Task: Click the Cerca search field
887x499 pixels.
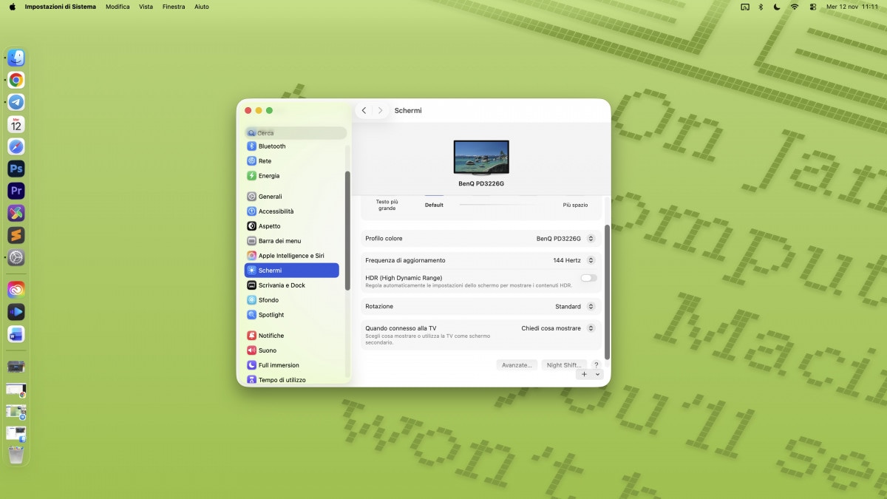Action: coord(296,133)
